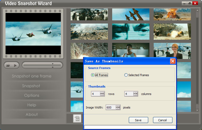This screenshot has width=202, height=130.
Task: Restore the Video Snapshot Wizard window
Action: 189,3
